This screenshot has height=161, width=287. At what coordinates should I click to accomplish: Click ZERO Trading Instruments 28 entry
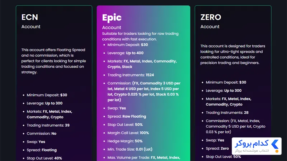coord(227,113)
